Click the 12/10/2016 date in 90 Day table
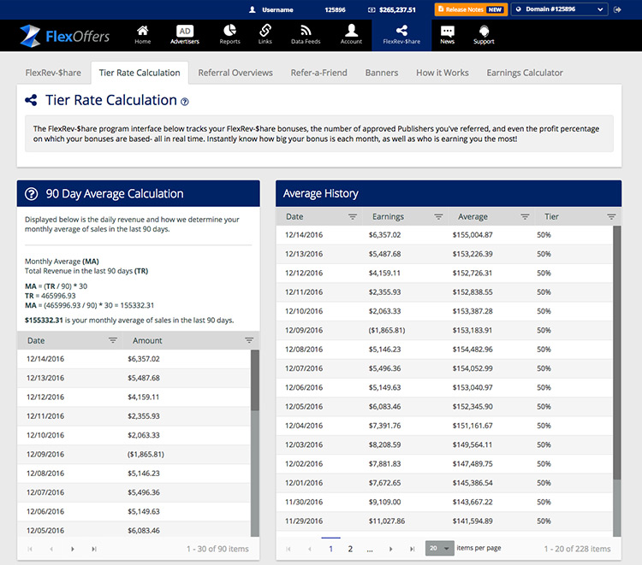642x565 pixels. [x=45, y=435]
